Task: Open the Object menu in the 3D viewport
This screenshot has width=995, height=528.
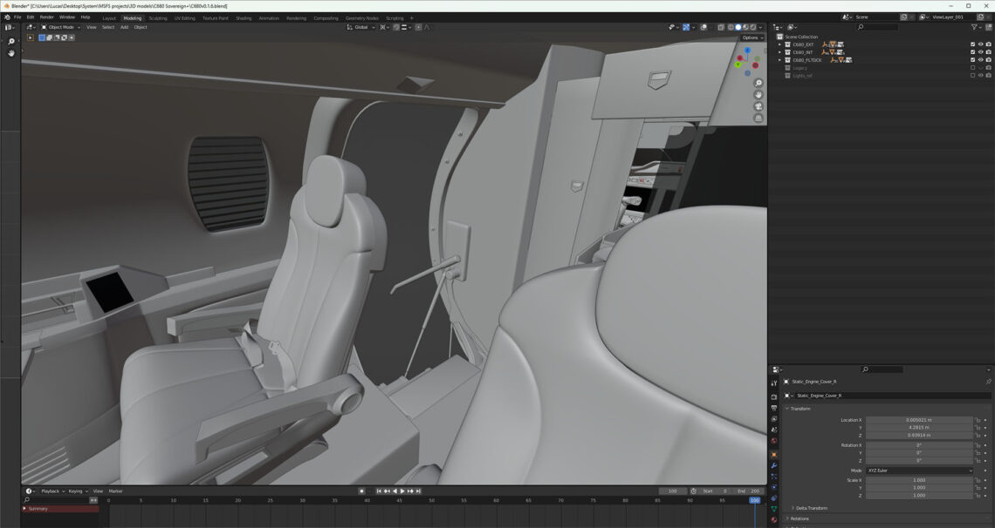Action: (142, 27)
